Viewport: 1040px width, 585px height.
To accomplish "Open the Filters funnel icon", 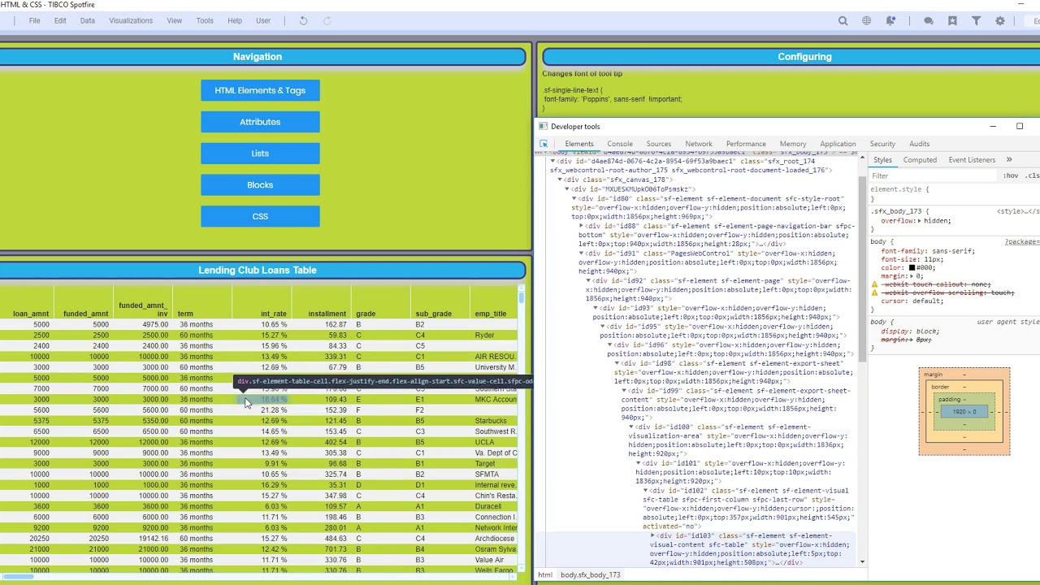I will pos(976,21).
